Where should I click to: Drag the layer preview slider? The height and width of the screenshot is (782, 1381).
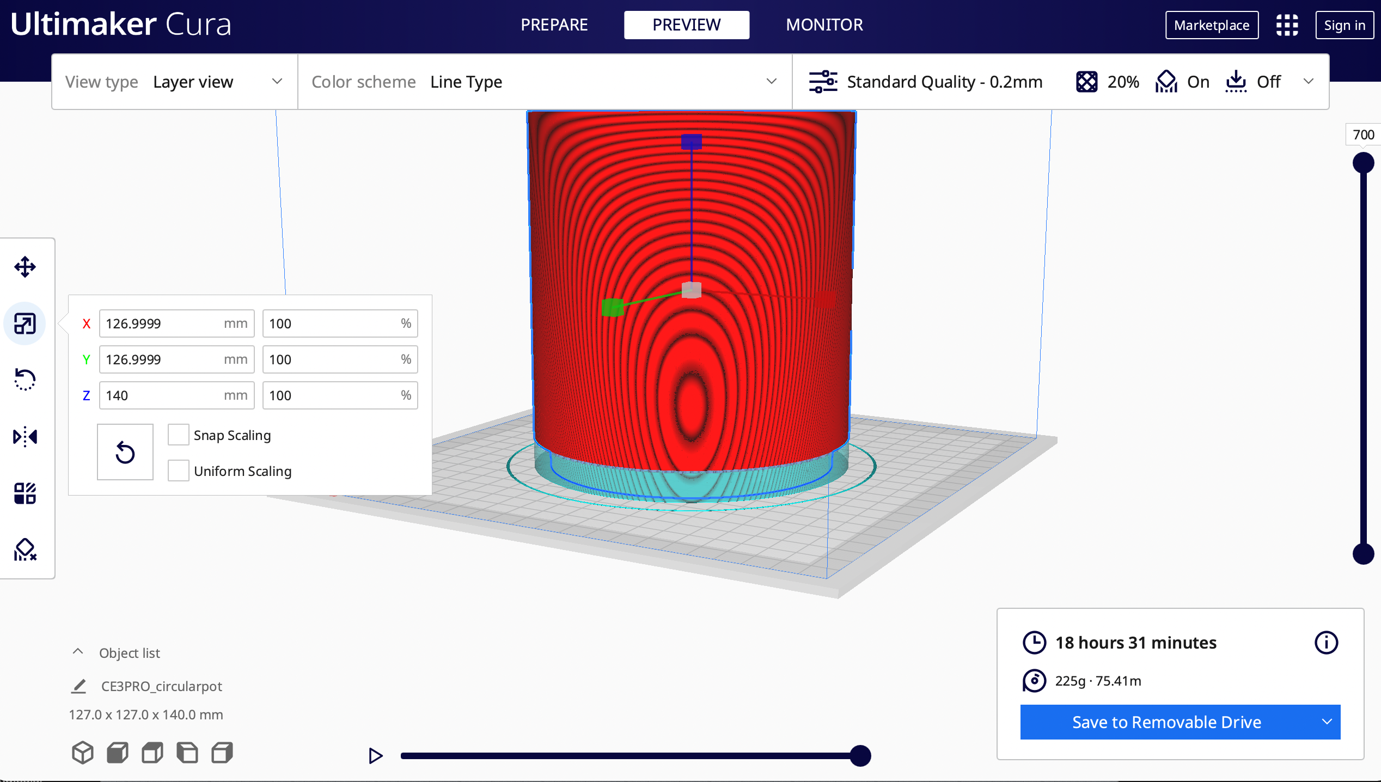pos(1364,161)
